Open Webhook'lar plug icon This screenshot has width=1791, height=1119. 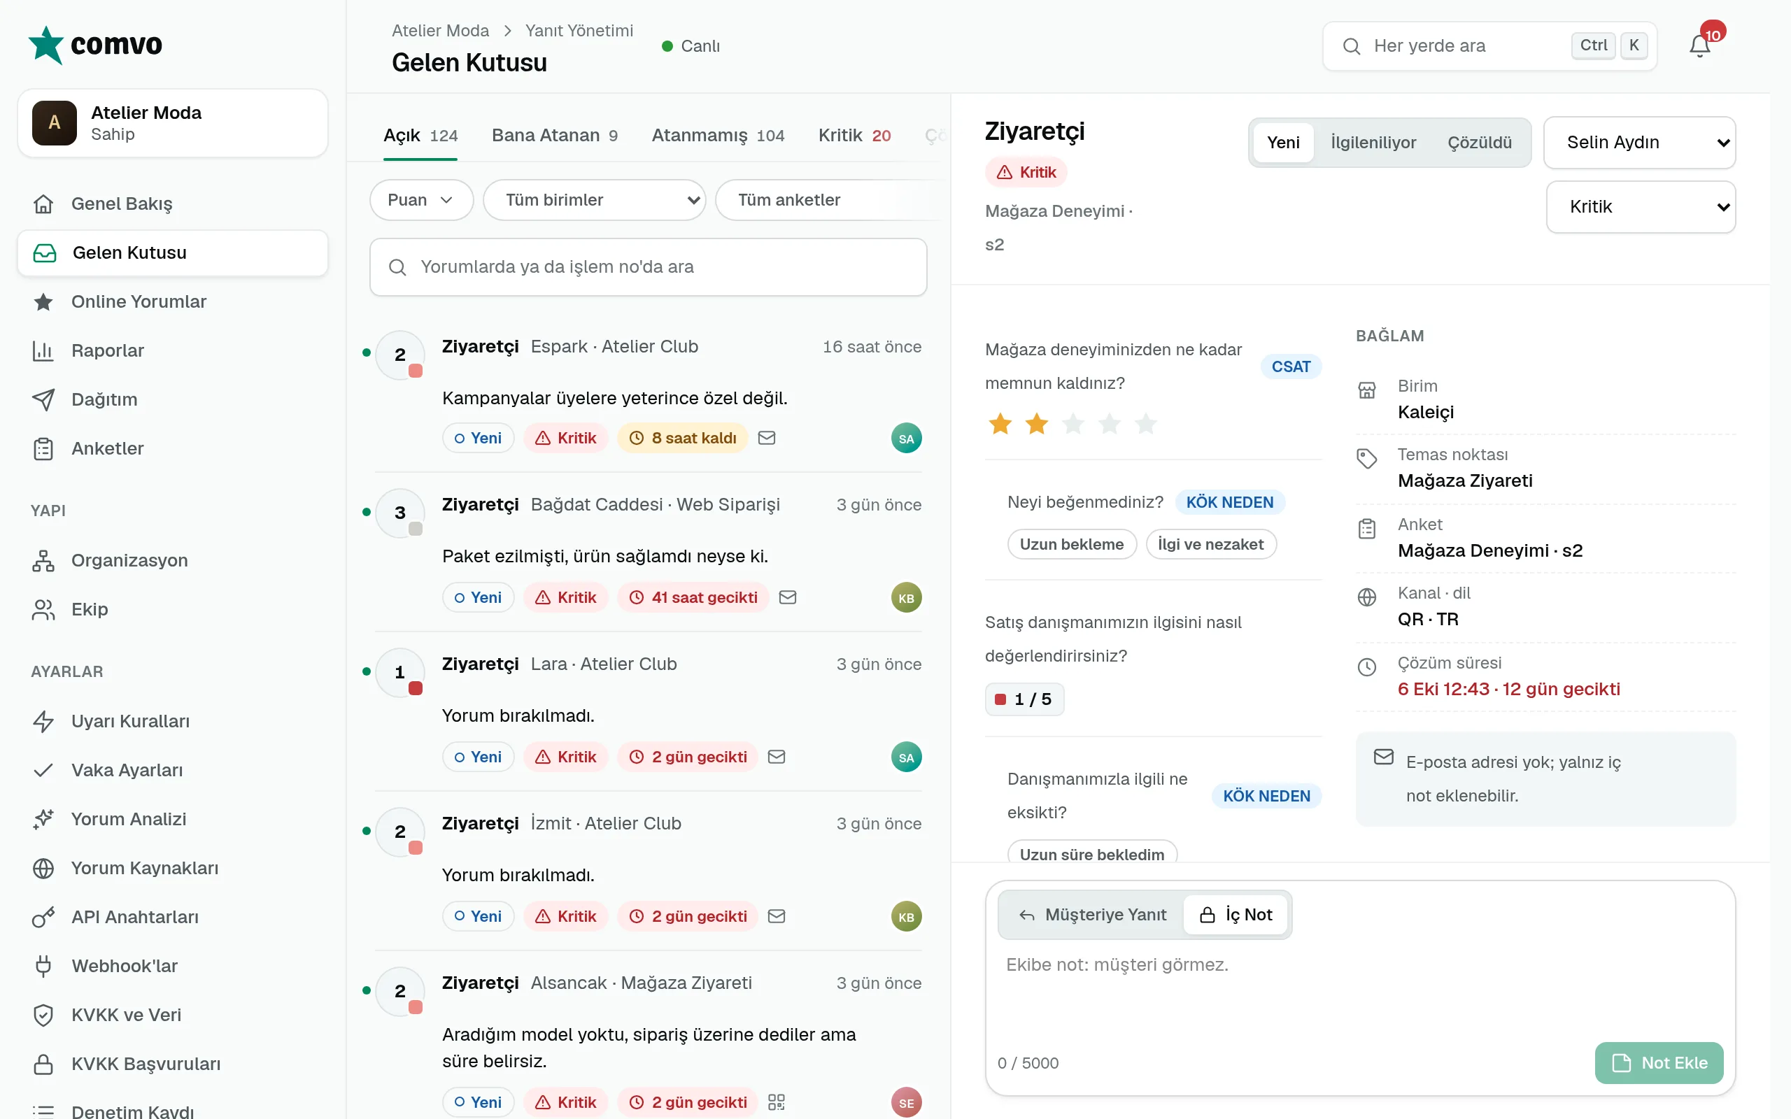click(43, 966)
